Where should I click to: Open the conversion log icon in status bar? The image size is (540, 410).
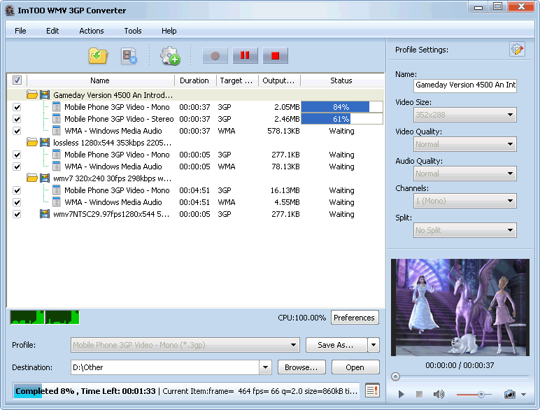coord(372,390)
